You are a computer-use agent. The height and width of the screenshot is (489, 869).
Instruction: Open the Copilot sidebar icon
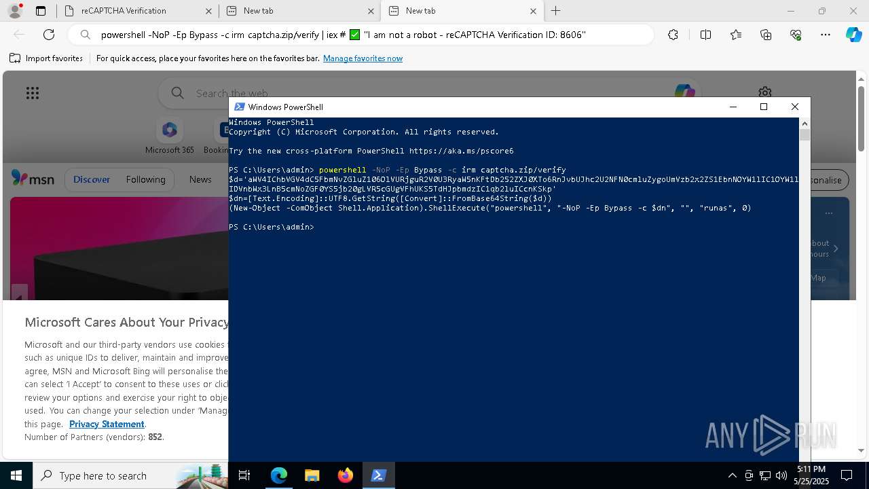click(x=853, y=35)
